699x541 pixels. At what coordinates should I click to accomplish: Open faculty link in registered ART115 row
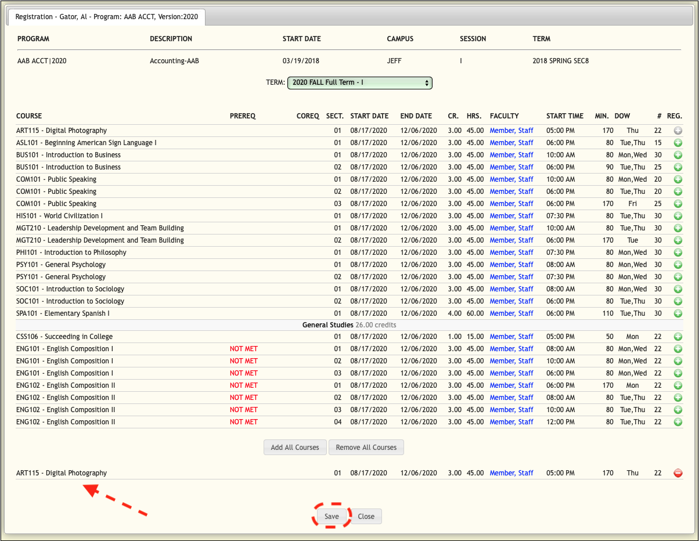[x=511, y=473]
